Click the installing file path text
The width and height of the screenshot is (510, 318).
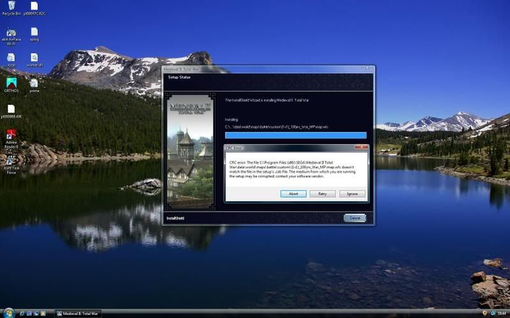point(277,127)
